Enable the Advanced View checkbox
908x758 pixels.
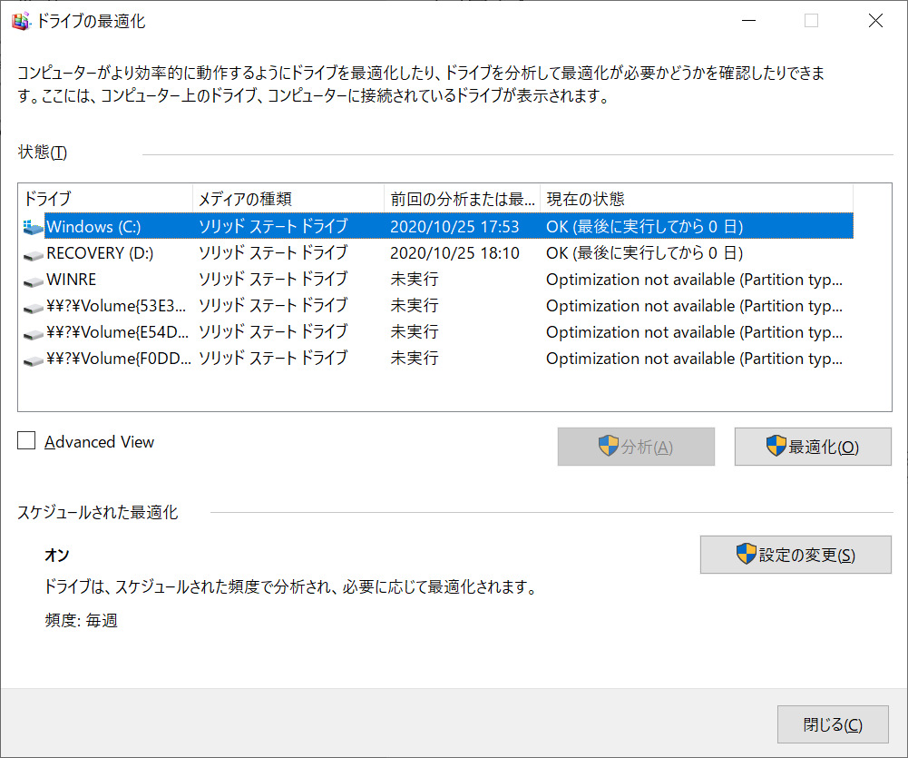tap(26, 441)
